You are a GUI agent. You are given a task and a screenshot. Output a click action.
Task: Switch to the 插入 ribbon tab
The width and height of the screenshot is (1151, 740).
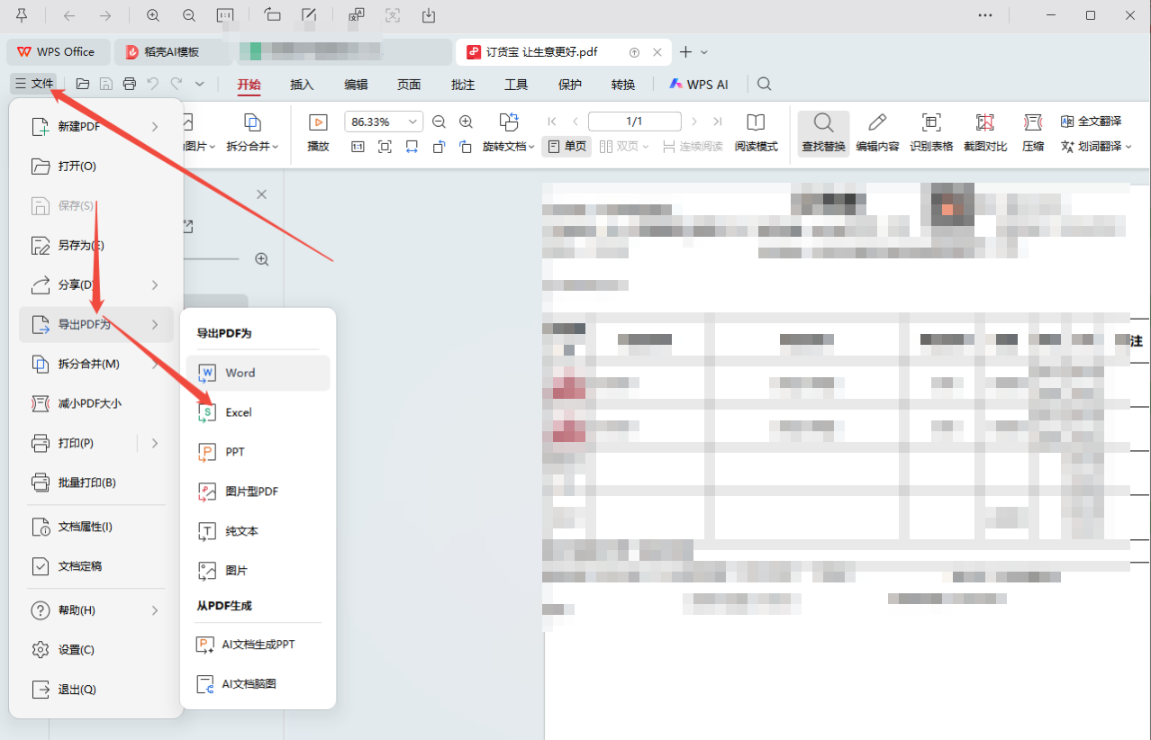coord(302,85)
